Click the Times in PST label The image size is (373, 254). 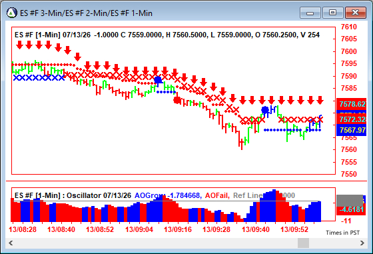pyautogui.click(x=342, y=233)
